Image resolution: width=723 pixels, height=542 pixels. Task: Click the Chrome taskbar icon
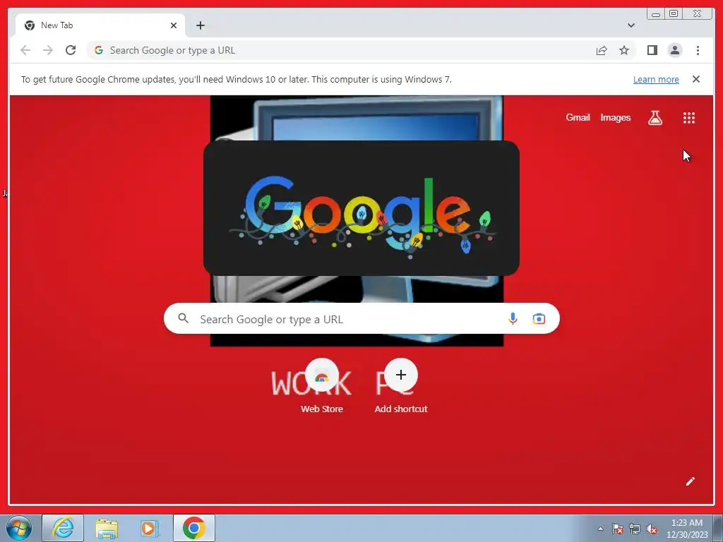(194, 528)
